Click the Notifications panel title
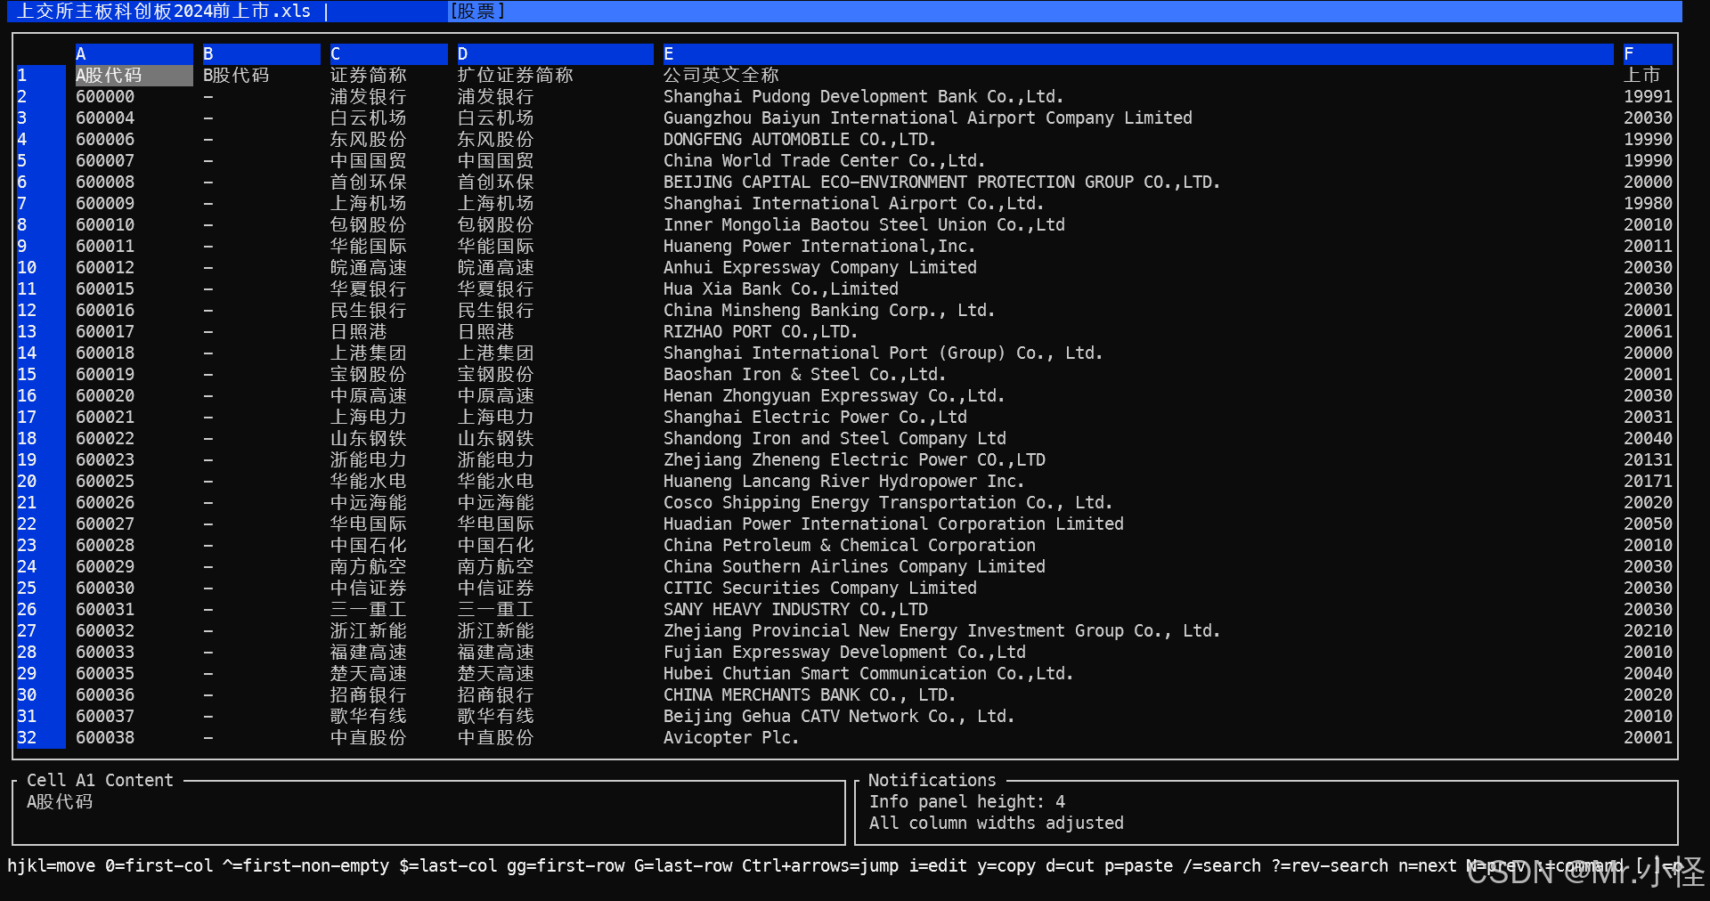This screenshot has width=1710, height=901. tap(932, 780)
